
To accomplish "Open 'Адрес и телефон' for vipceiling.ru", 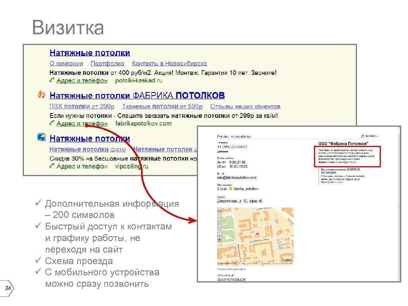I will (x=82, y=166).
